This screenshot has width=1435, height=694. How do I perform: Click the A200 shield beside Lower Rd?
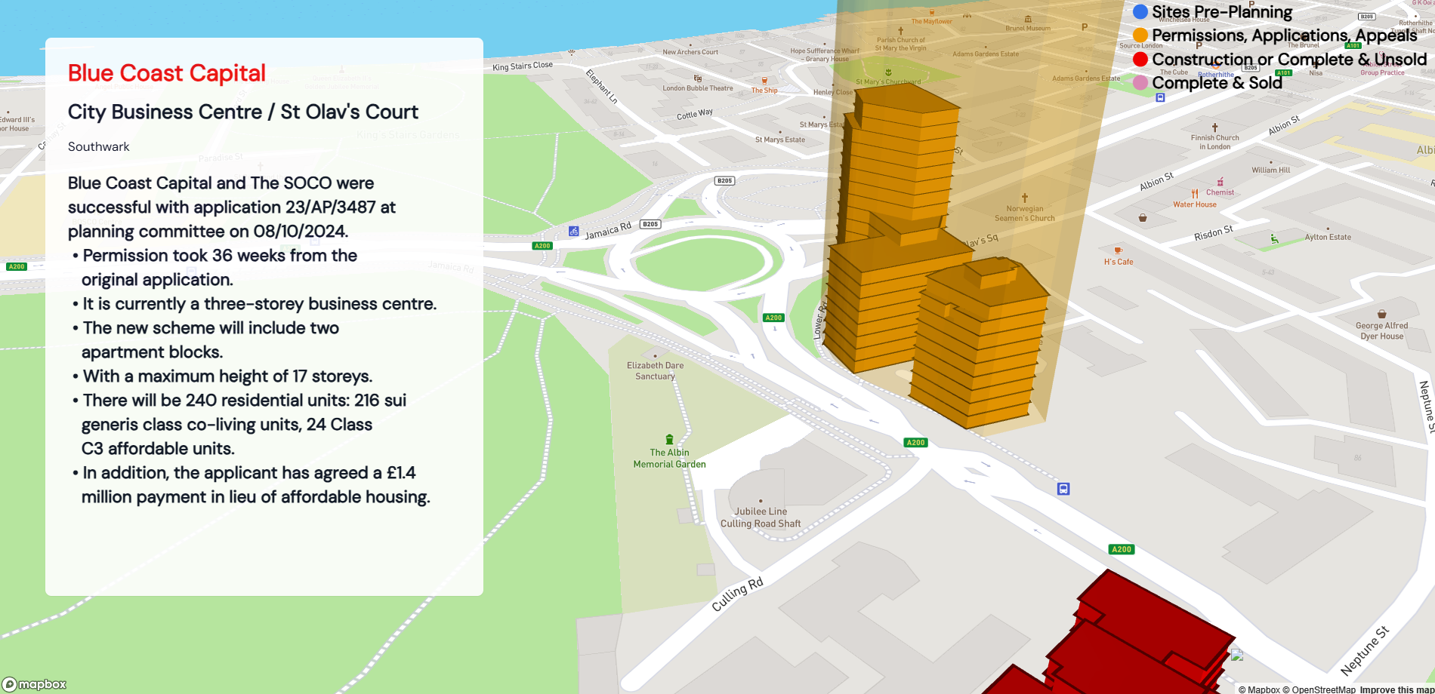point(773,318)
